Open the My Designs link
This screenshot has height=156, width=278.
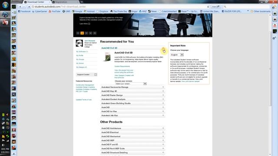(82, 67)
